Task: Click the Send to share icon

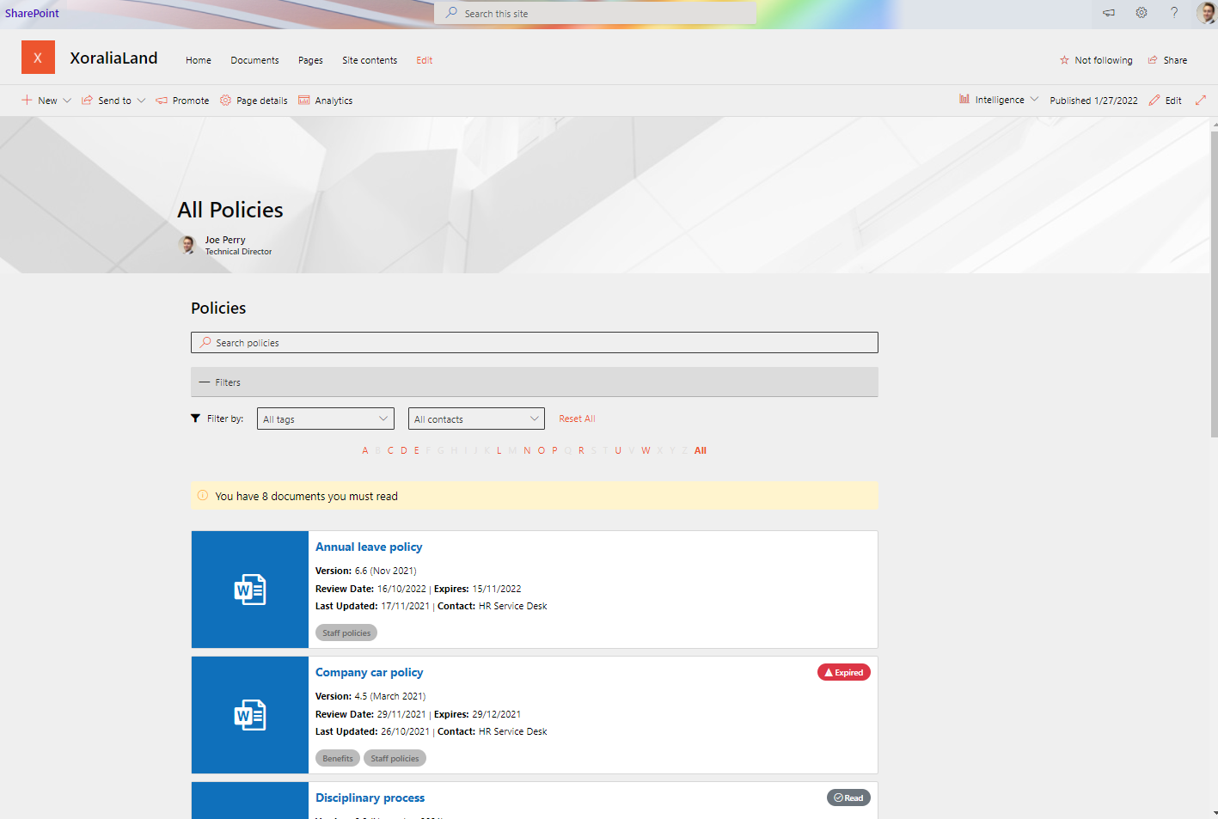Action: click(87, 101)
